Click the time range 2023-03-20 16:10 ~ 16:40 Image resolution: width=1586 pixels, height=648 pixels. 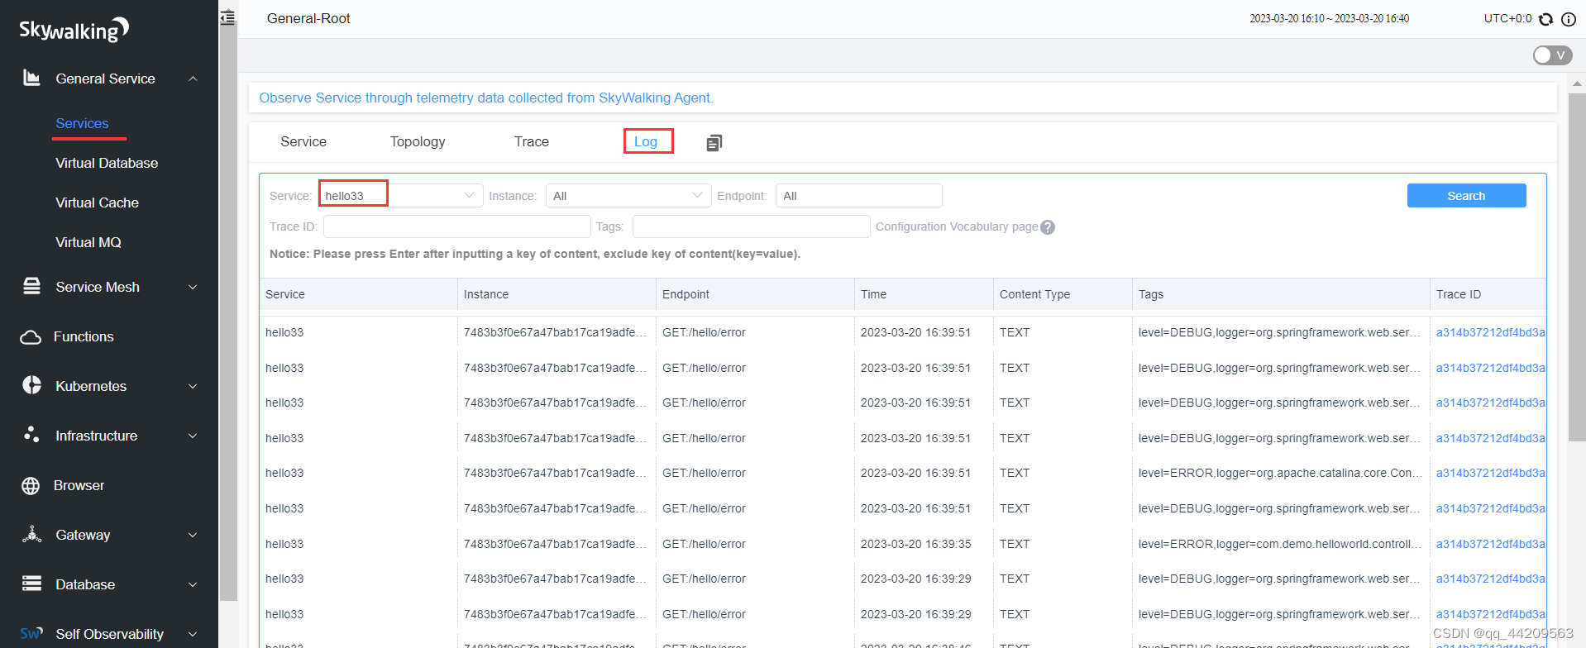click(x=1329, y=18)
